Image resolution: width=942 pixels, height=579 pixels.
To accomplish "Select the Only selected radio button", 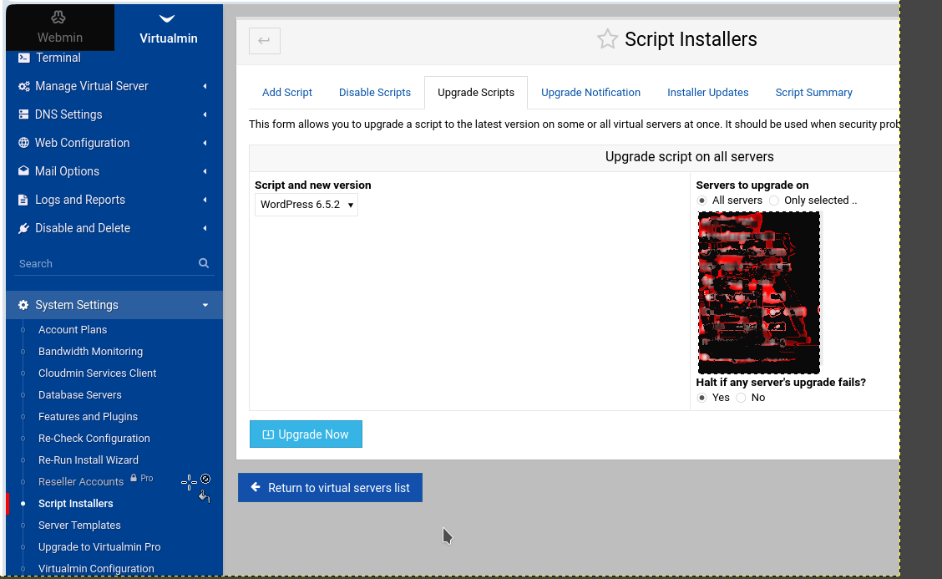I will point(774,201).
